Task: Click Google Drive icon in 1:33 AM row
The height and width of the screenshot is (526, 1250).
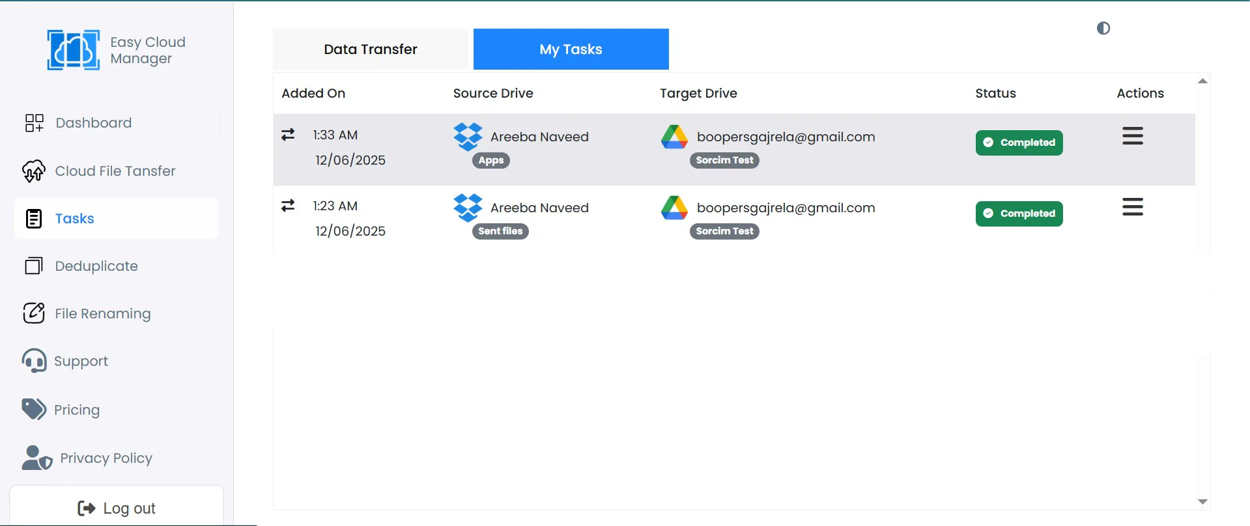Action: coord(675,137)
